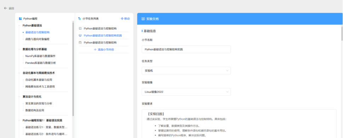Click the chevron arrow in Linux镜像2022 selector
Screen dimensions: 343x138
pos(227,92)
